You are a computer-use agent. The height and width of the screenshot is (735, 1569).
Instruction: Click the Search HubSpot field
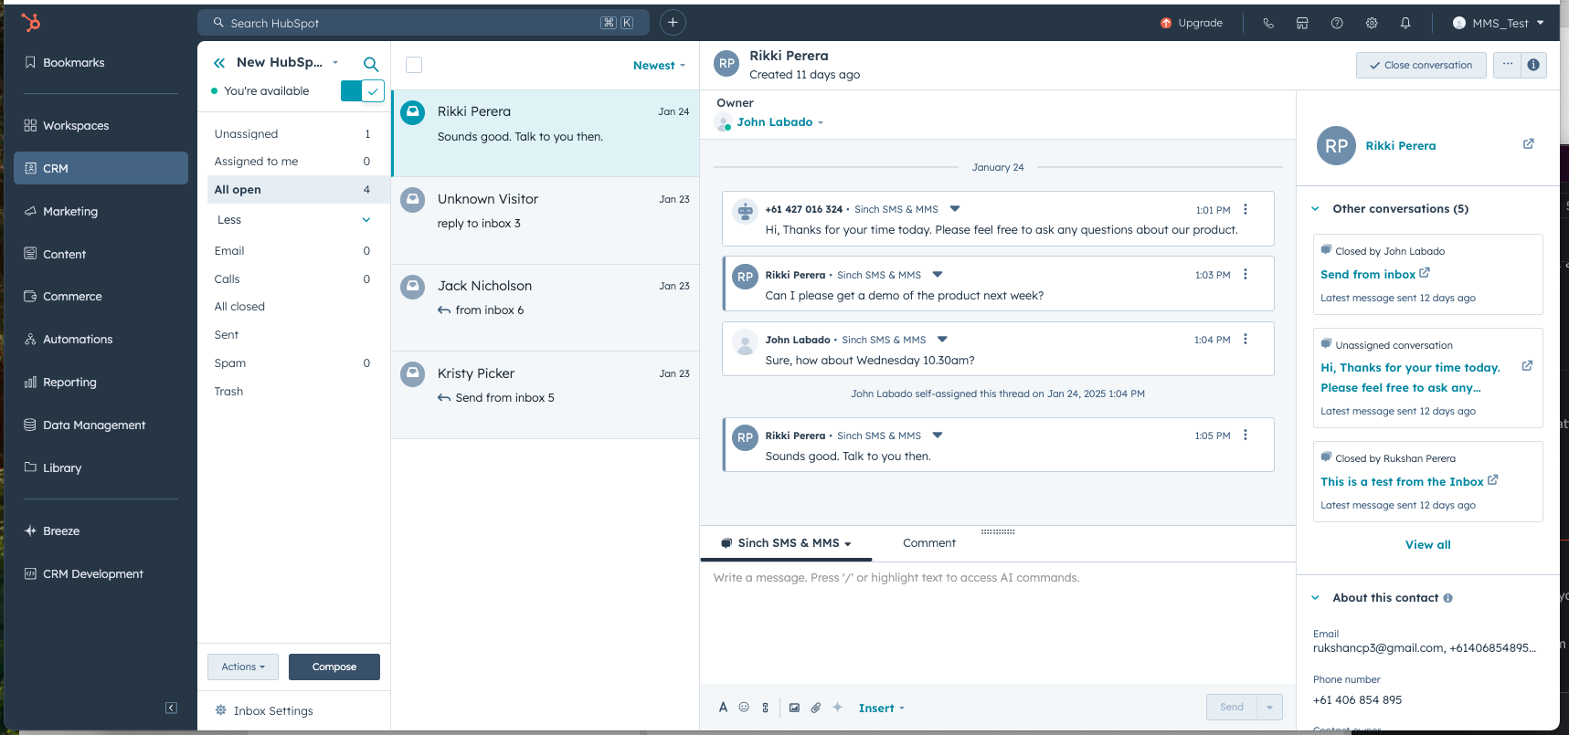coord(423,23)
